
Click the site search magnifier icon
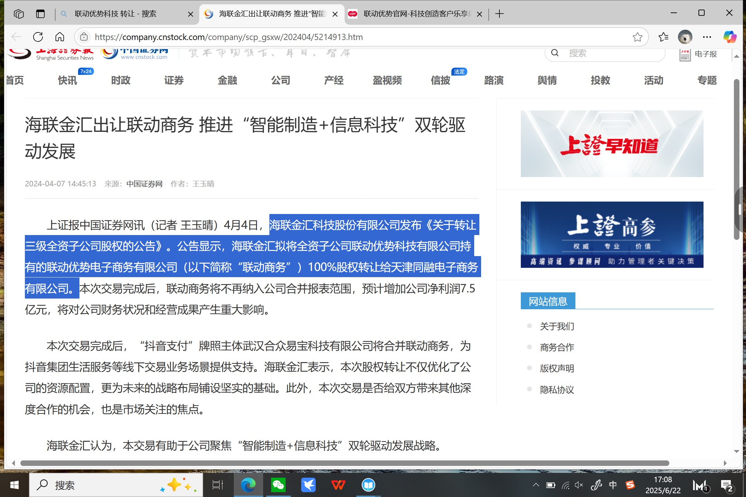(x=555, y=53)
